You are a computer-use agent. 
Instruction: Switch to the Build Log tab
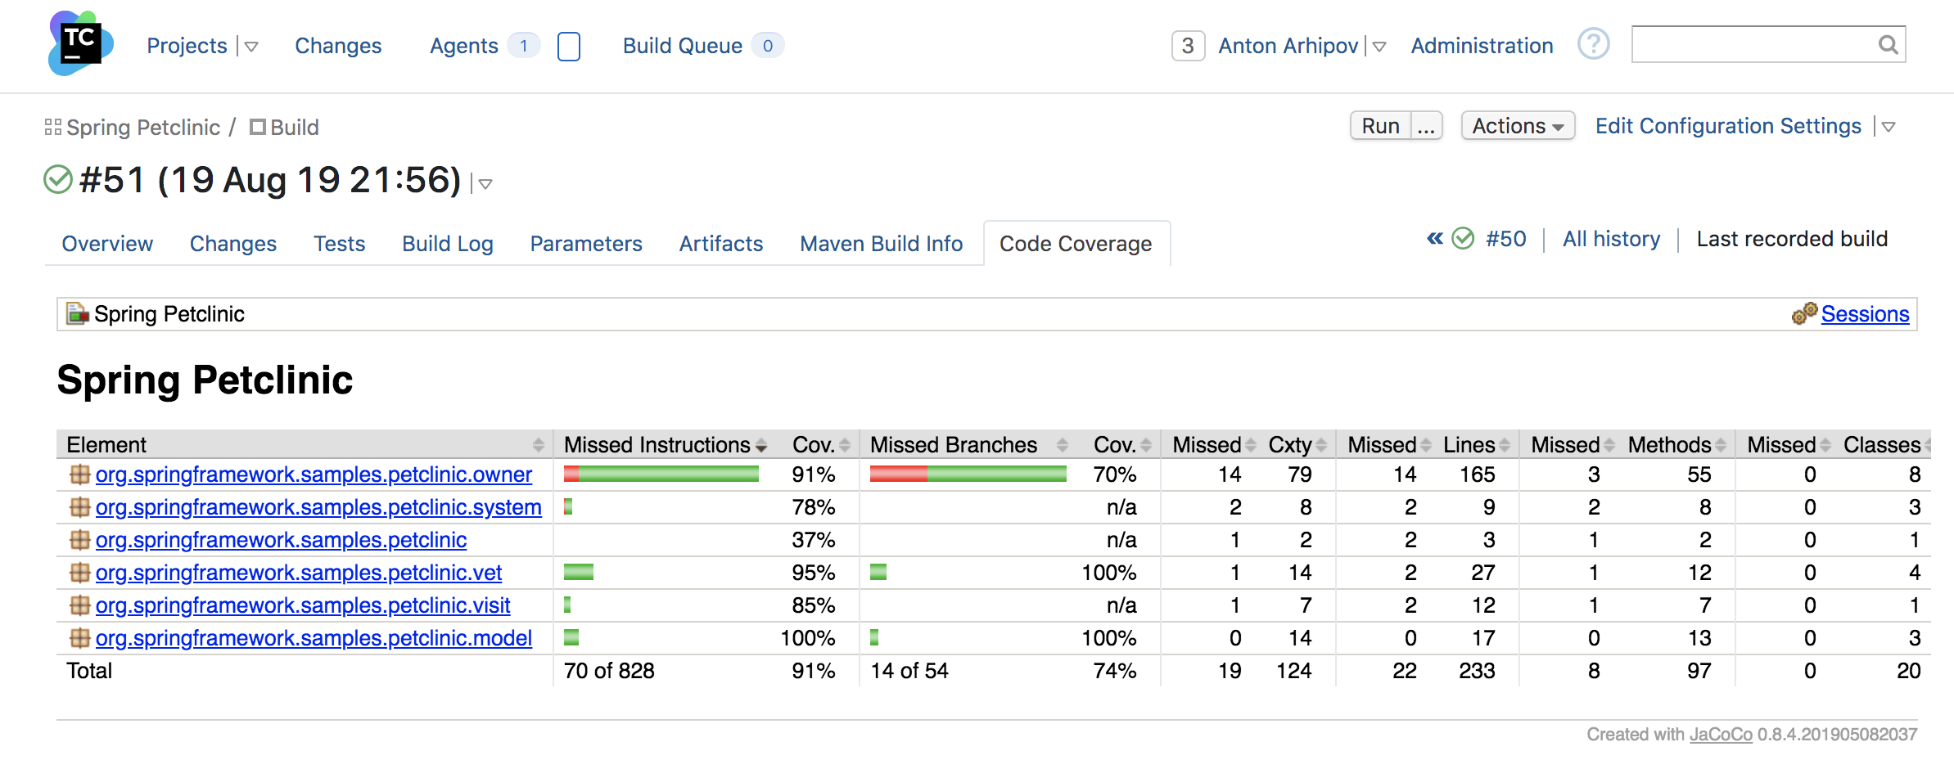click(448, 244)
